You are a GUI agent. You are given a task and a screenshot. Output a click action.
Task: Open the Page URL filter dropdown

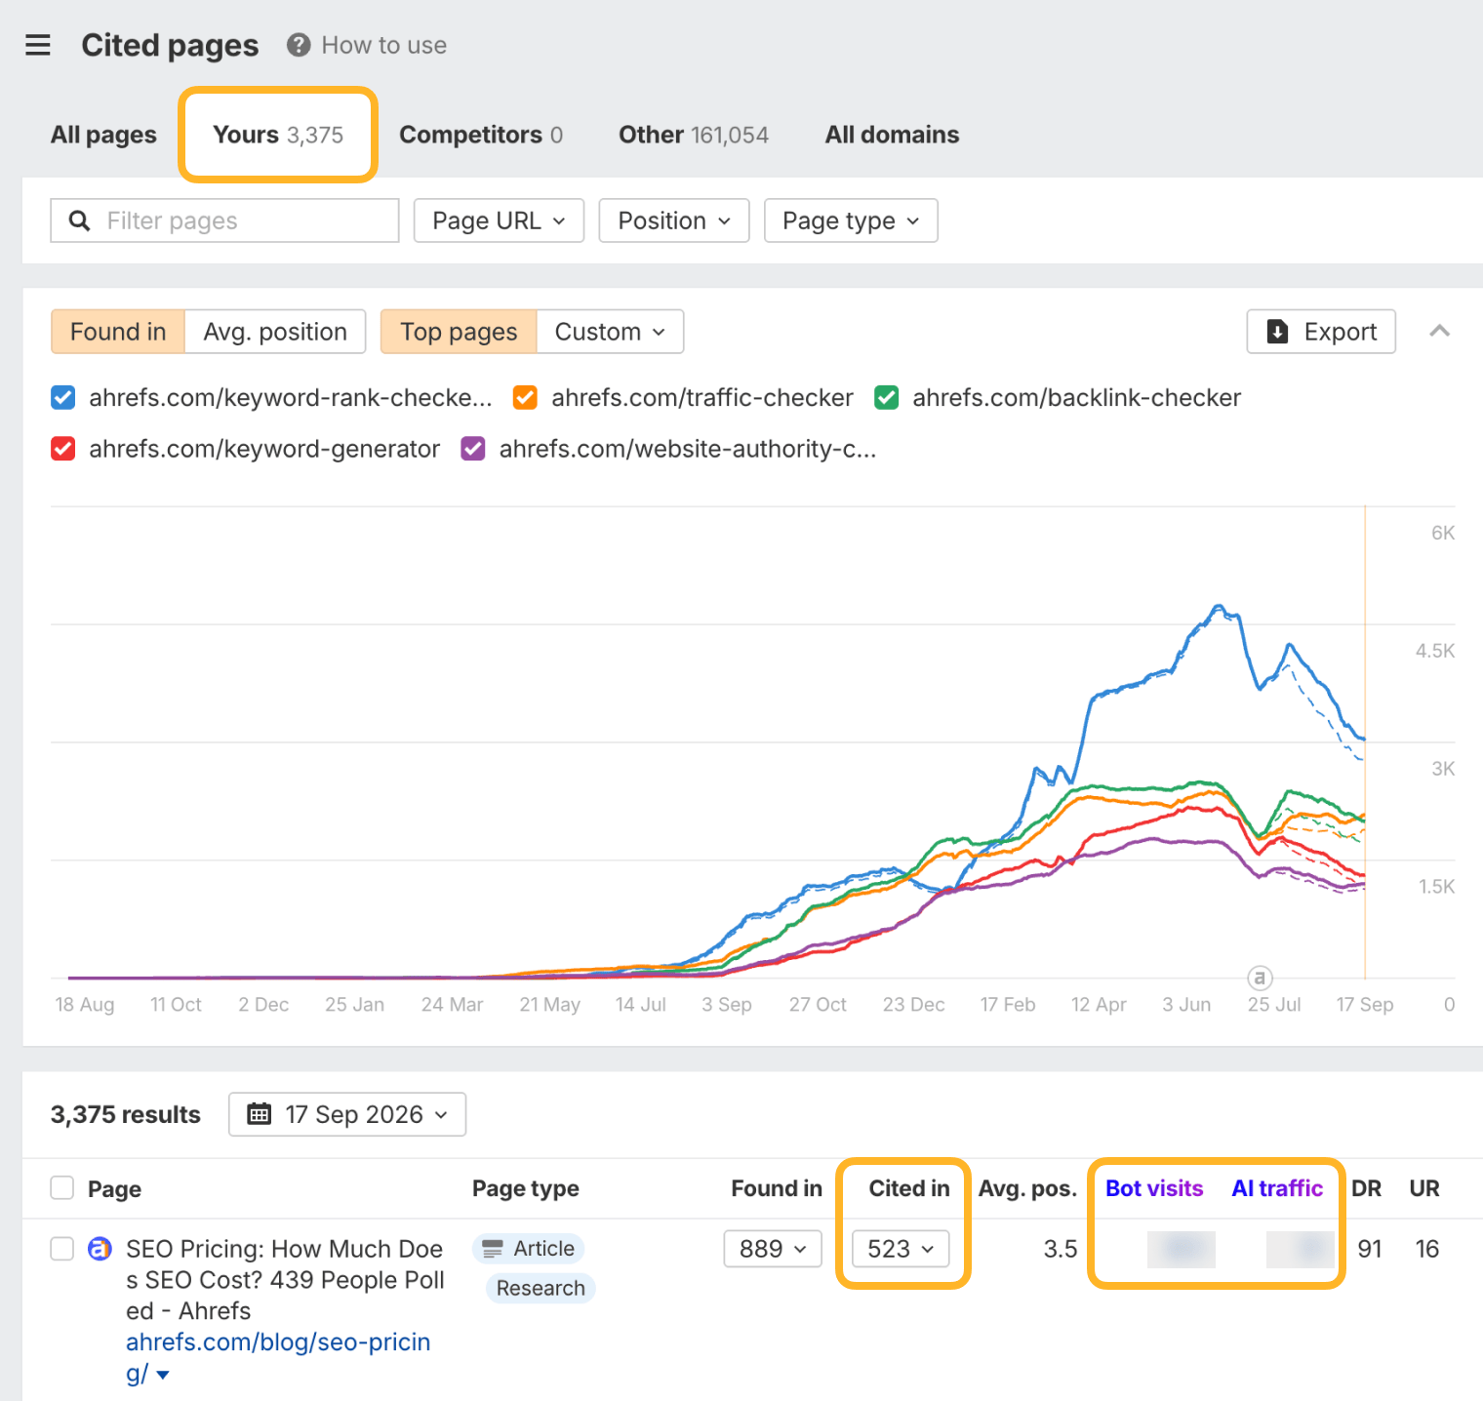pos(499,220)
